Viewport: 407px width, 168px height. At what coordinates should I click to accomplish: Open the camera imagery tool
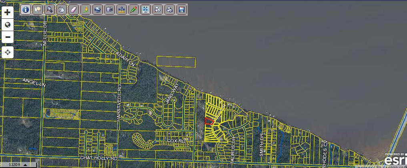point(110,10)
